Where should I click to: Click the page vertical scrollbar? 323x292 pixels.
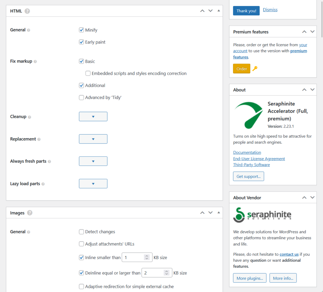pyautogui.click(x=322, y=19)
